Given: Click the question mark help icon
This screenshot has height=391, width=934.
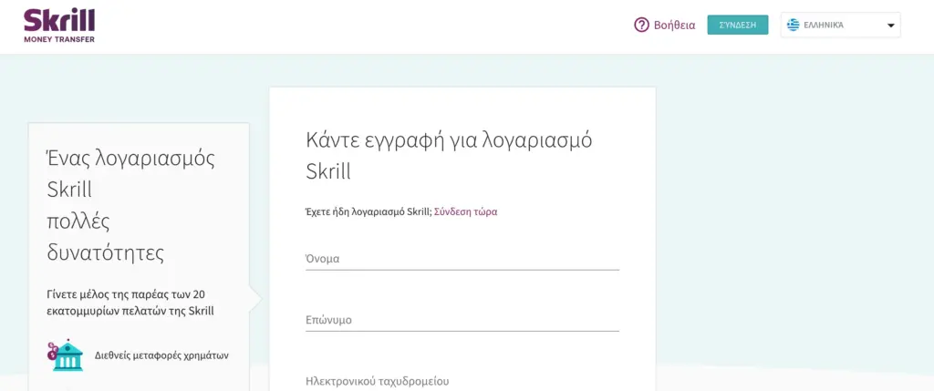Looking at the screenshot, I should tap(641, 26).
